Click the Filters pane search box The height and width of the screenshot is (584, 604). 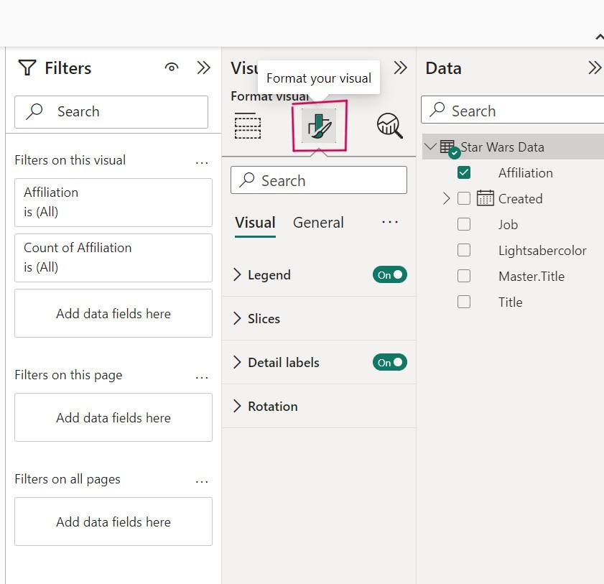[111, 112]
